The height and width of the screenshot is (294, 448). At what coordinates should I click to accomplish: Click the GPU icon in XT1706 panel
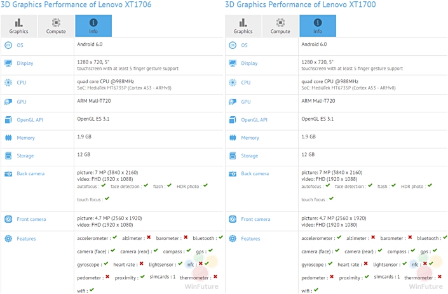(x=8, y=102)
